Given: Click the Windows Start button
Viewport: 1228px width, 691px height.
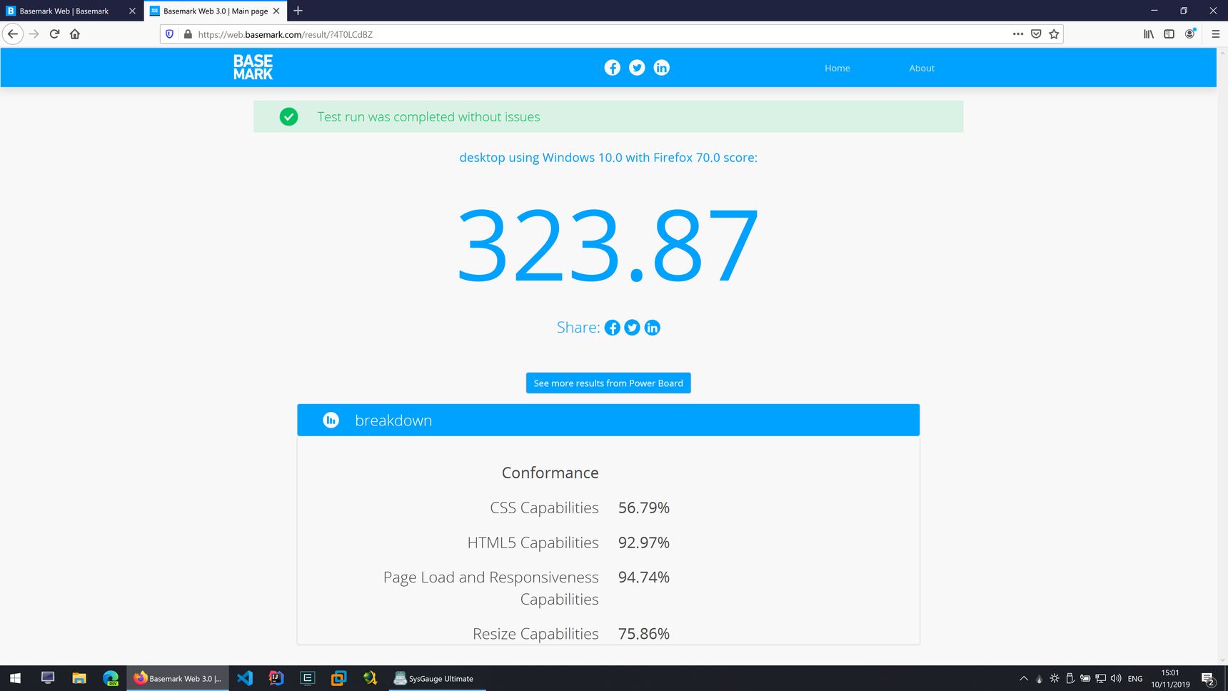Looking at the screenshot, I should coord(16,678).
